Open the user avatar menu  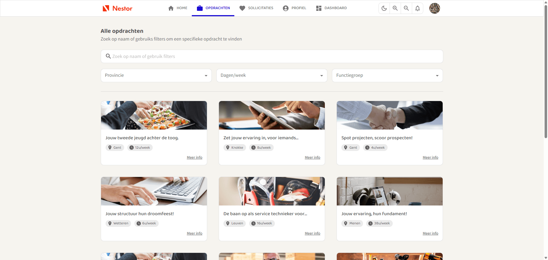point(434,8)
